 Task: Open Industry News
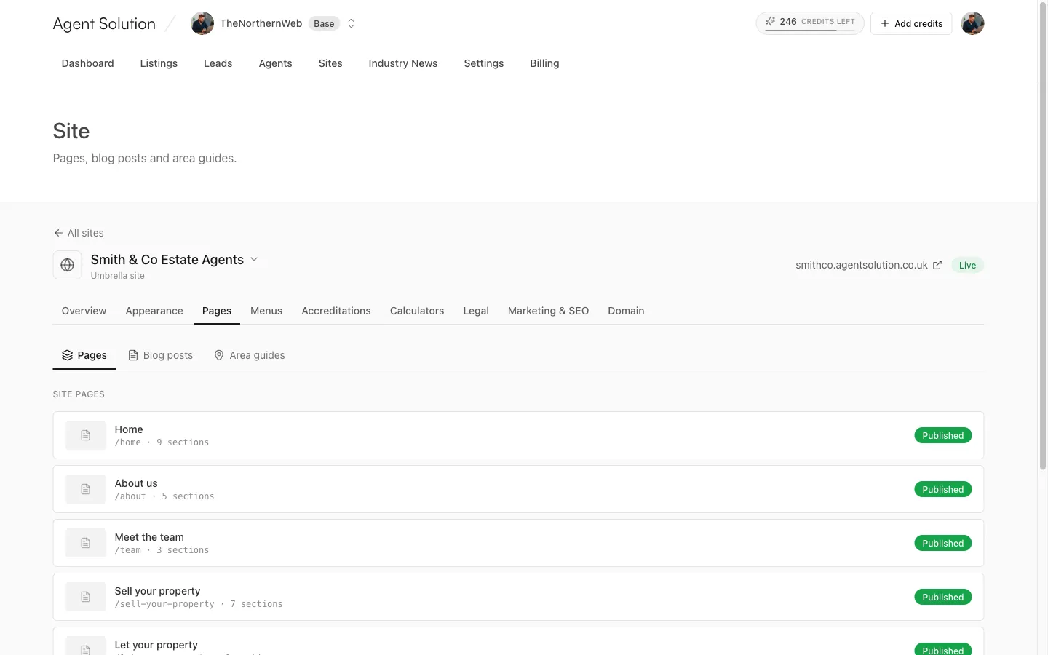402,63
